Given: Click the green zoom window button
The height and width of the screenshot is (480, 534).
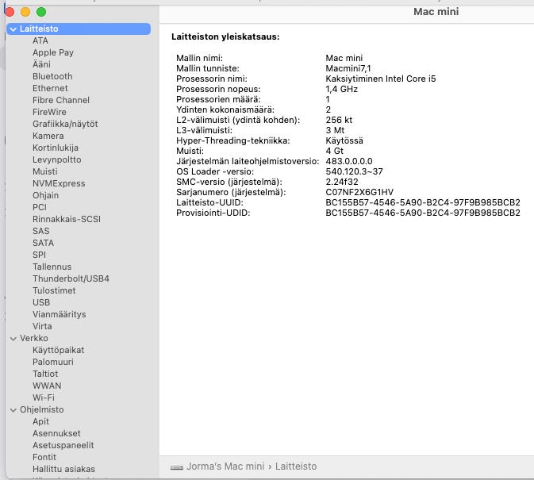Looking at the screenshot, I should [x=41, y=12].
